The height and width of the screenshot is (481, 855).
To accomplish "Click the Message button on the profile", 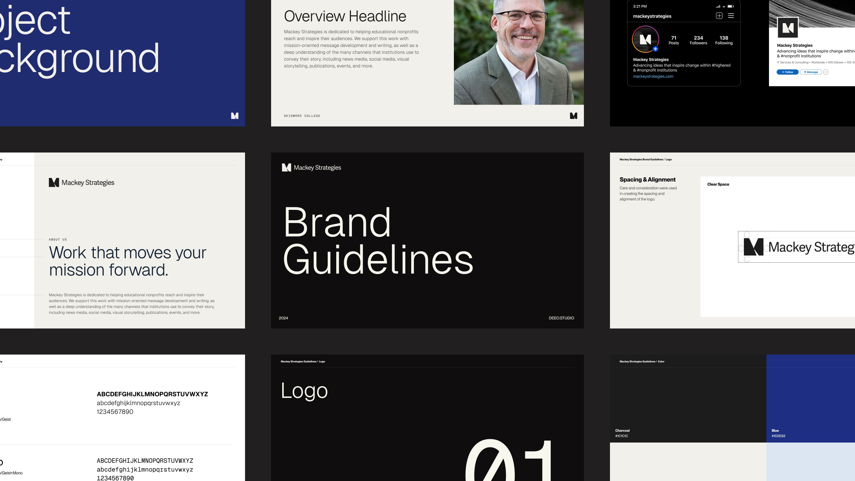I will [812, 72].
